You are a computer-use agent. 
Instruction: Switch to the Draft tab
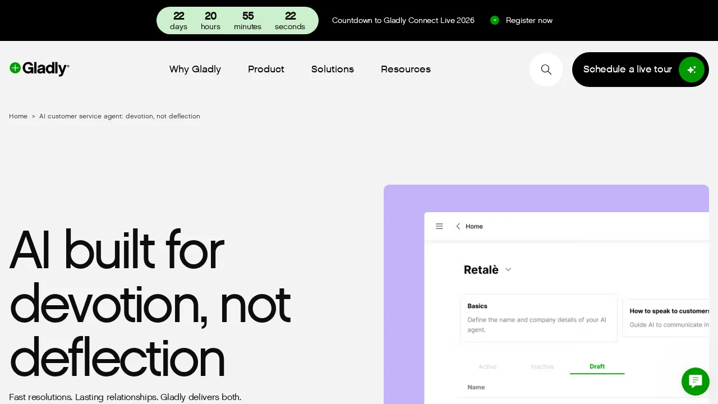coord(597,366)
